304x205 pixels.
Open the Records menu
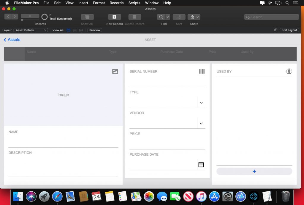tap(116, 3)
